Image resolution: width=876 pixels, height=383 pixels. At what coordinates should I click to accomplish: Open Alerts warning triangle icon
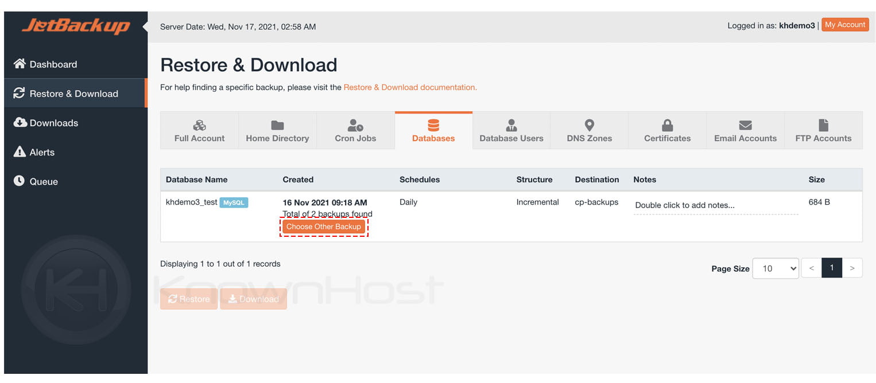click(20, 151)
